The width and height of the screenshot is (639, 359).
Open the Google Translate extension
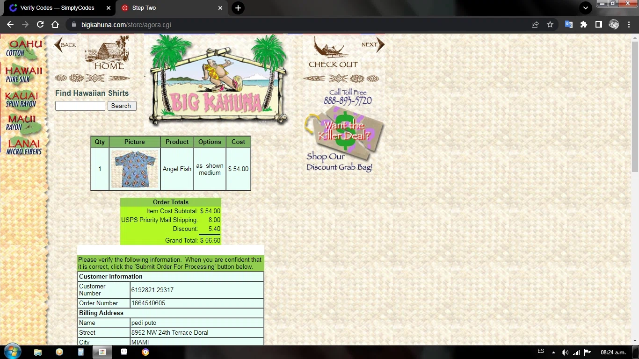tap(569, 24)
